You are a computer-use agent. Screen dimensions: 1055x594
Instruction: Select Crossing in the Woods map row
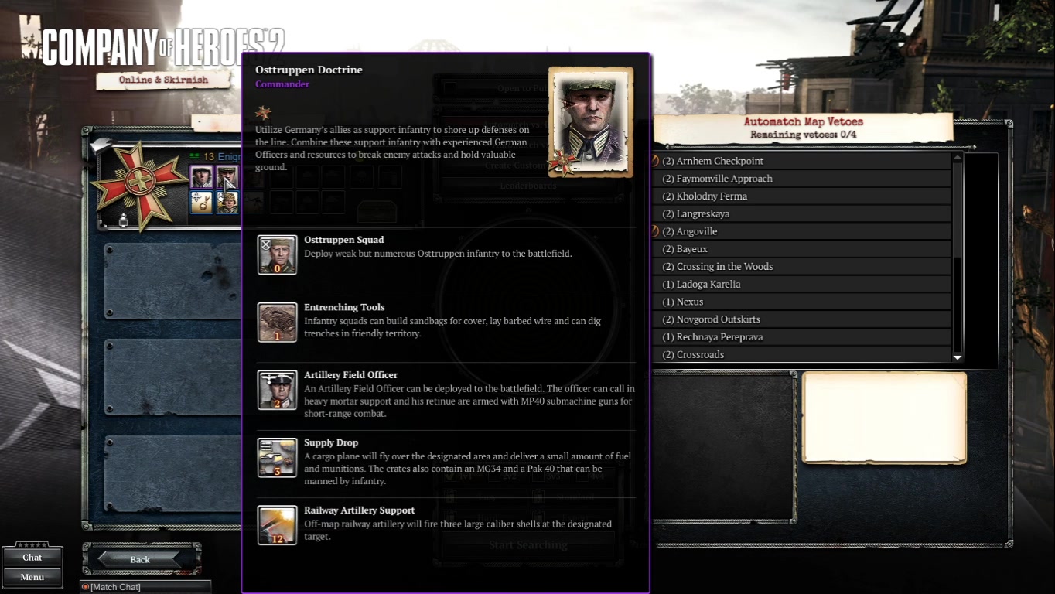click(x=801, y=267)
